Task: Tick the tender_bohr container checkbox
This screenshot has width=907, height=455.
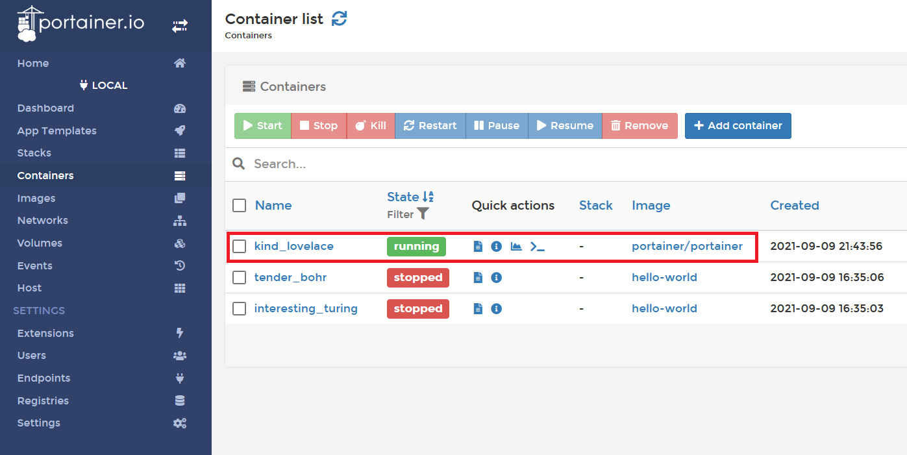Action: [240, 277]
